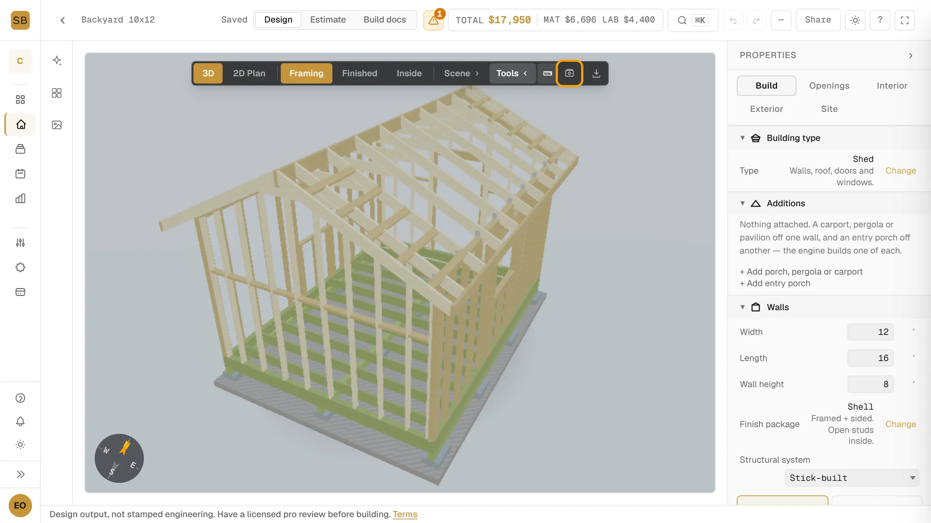Open the command search (⌘K)
The height and width of the screenshot is (523, 931).
click(x=693, y=20)
